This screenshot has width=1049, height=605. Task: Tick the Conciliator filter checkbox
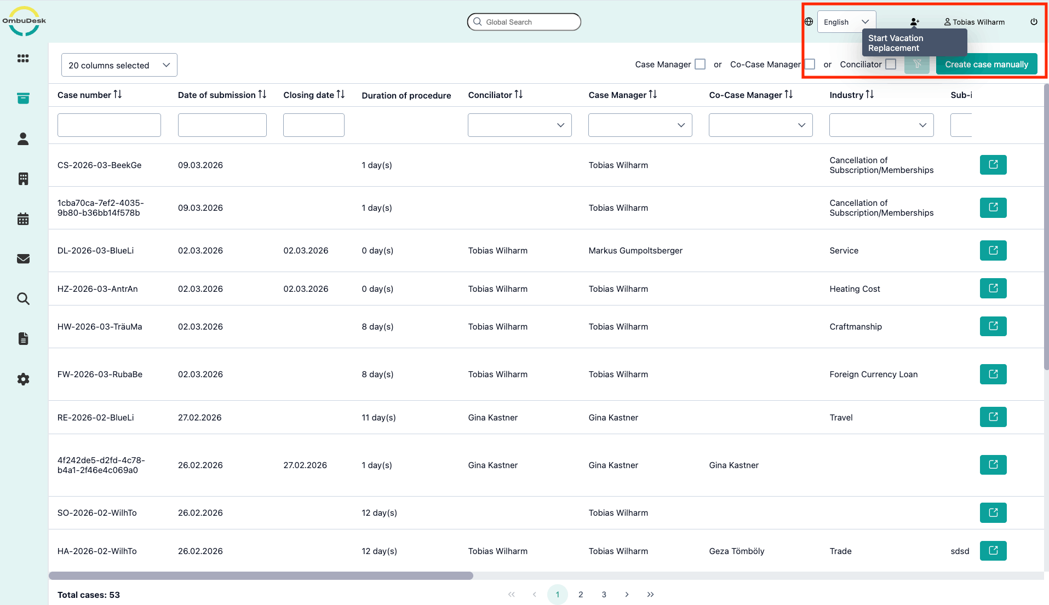pyautogui.click(x=891, y=65)
